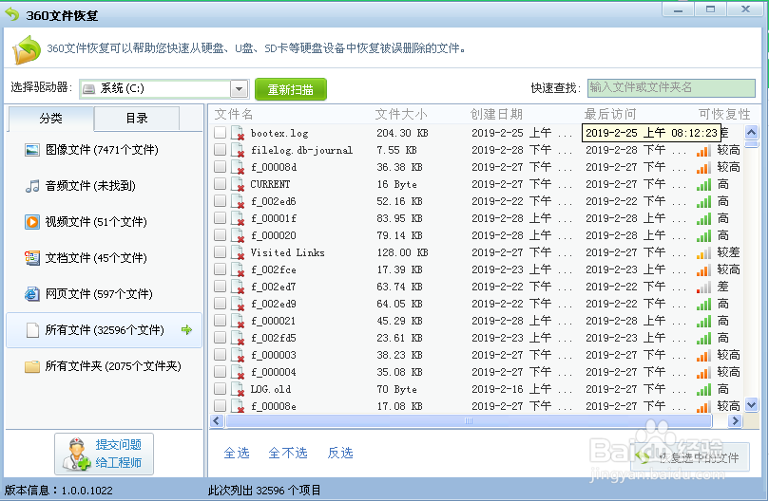Click file name f_00008e in list
This screenshot has height=501, width=769.
click(x=274, y=406)
